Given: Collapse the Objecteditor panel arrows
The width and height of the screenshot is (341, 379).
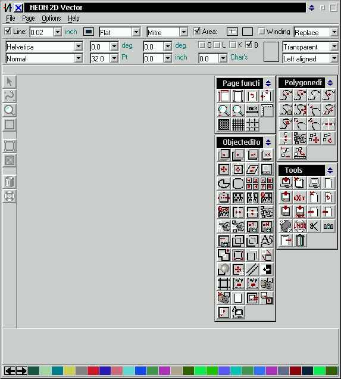Looking at the screenshot, I should click(268, 142).
